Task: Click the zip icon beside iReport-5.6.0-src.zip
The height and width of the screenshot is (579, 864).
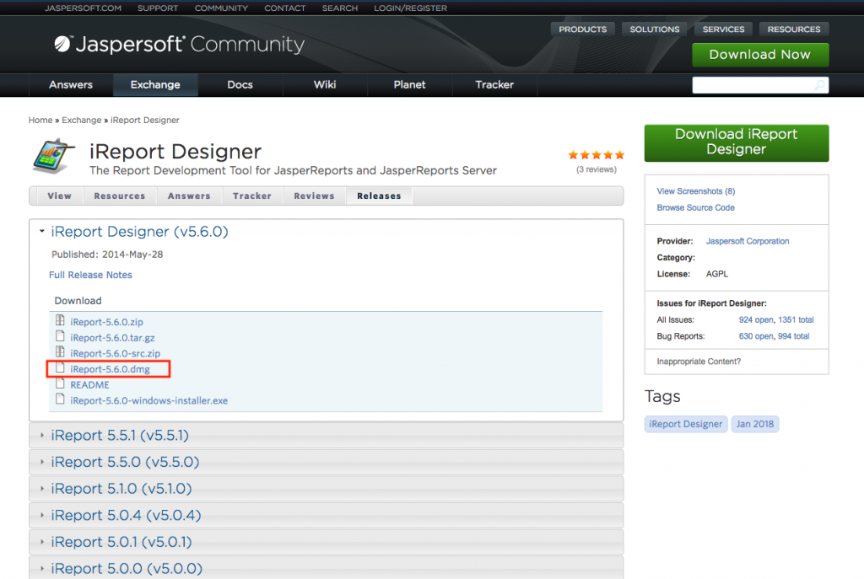Action: tap(60, 351)
